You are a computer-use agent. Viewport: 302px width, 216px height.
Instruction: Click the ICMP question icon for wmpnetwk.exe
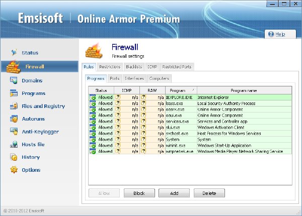click(x=118, y=151)
